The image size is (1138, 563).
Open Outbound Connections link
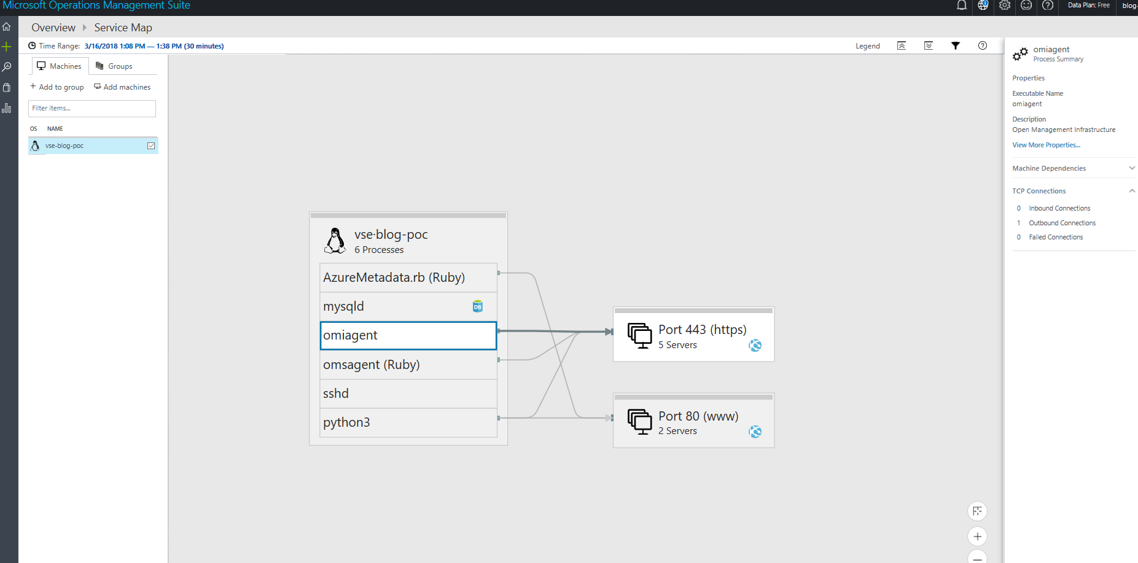click(1062, 223)
